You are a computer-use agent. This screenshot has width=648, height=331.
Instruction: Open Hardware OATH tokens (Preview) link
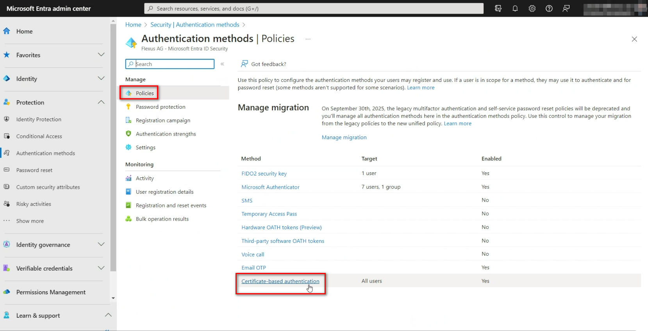coord(282,227)
